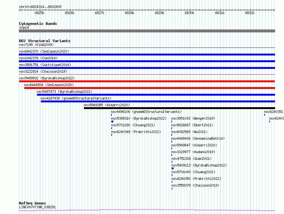
Task: Click the 6827k ruler label
Action: tap(100, 13)
